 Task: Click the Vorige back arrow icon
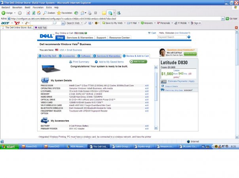[x=3, y=13]
